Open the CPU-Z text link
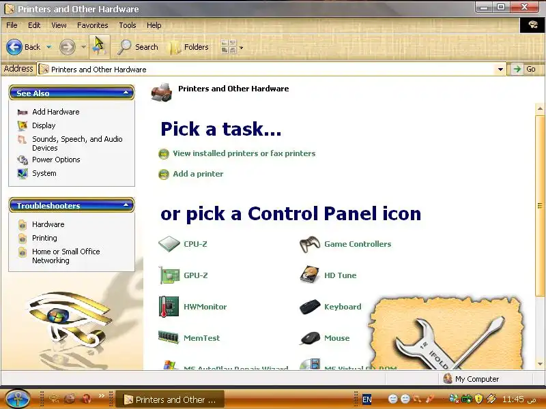This screenshot has height=409, width=546. pyautogui.click(x=195, y=244)
